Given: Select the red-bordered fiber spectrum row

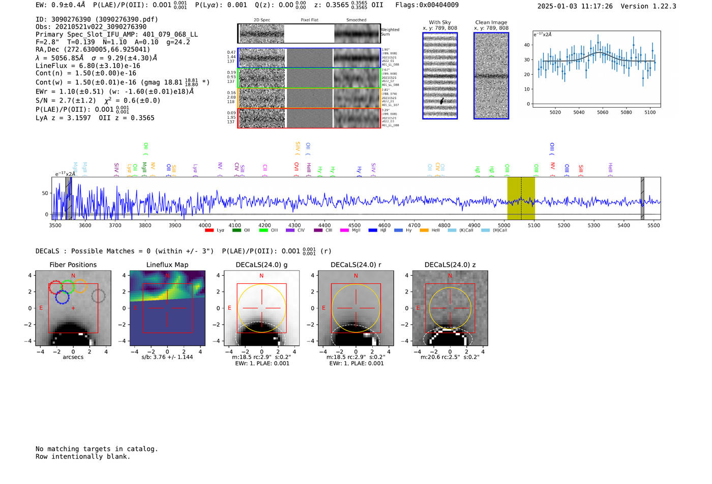Looking at the screenshot, I should [309, 118].
